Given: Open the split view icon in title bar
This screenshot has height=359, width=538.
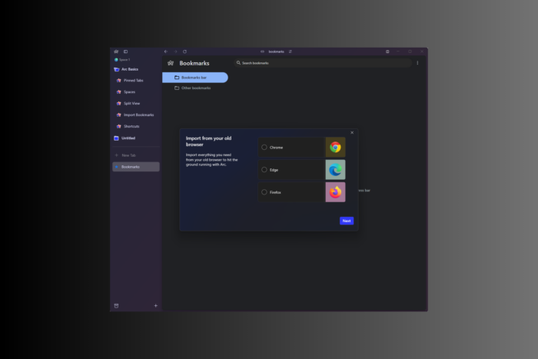Looking at the screenshot, I should tap(387, 52).
